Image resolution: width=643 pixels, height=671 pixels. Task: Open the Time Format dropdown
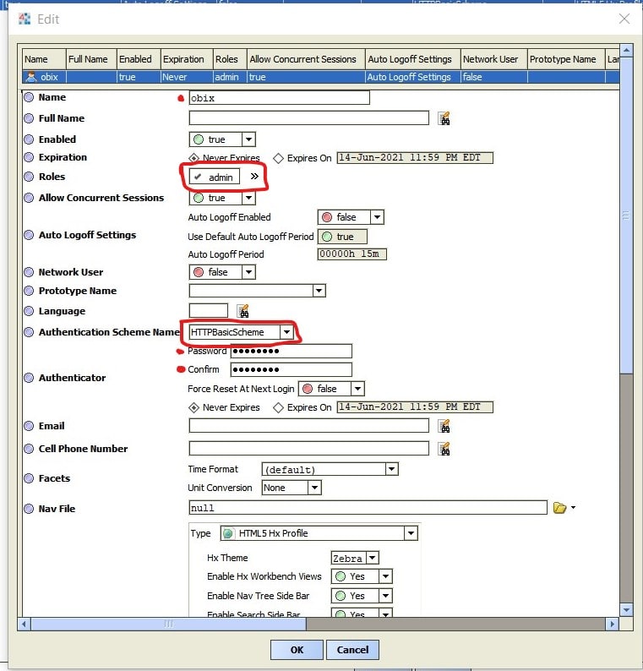pos(391,469)
